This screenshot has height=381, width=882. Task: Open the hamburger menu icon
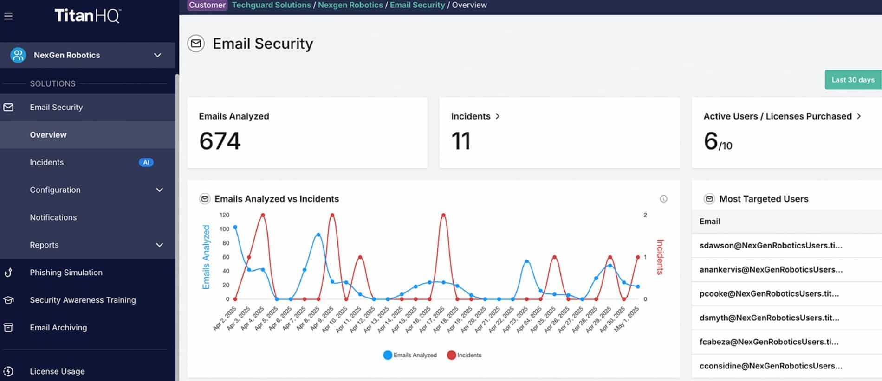click(x=8, y=16)
